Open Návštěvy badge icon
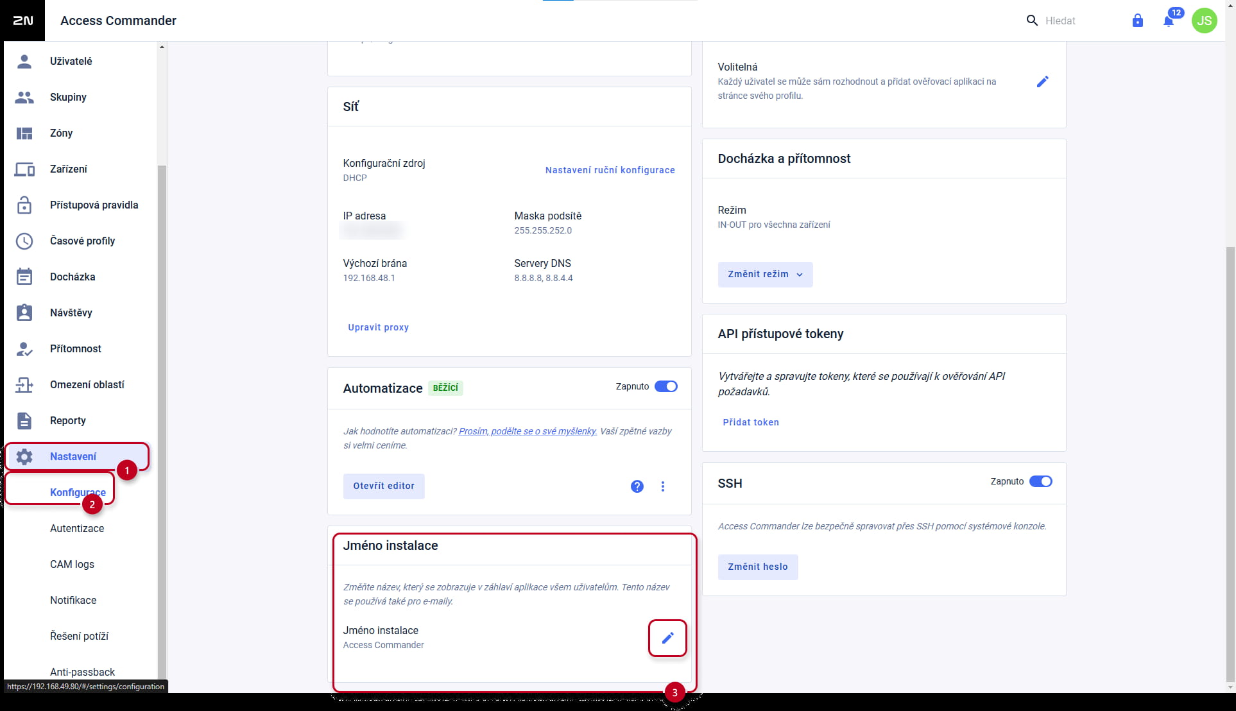Image resolution: width=1236 pixels, height=711 pixels. point(24,313)
